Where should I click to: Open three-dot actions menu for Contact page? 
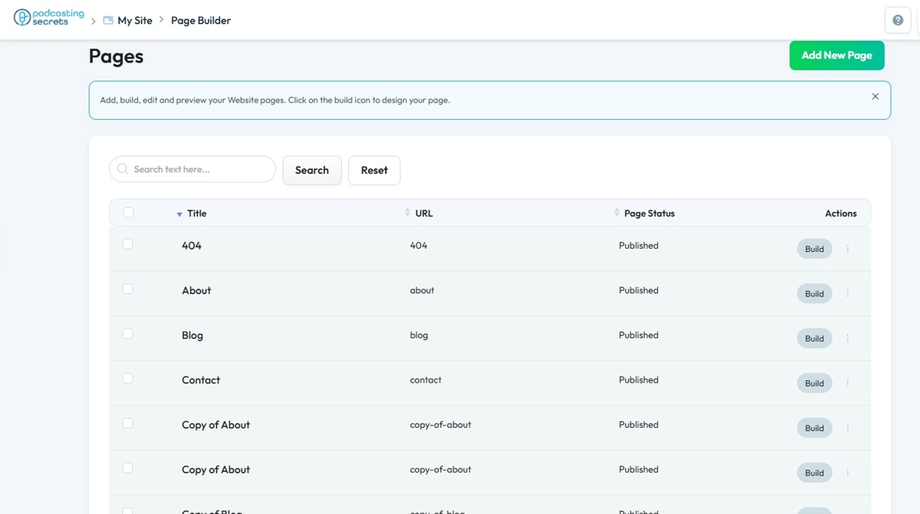[848, 383]
